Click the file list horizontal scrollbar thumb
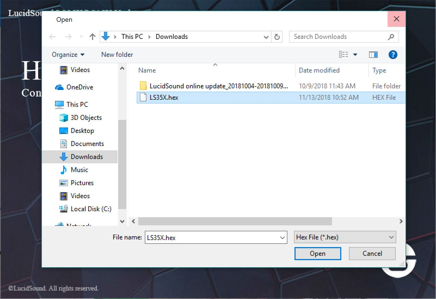436x299 pixels. click(x=235, y=221)
